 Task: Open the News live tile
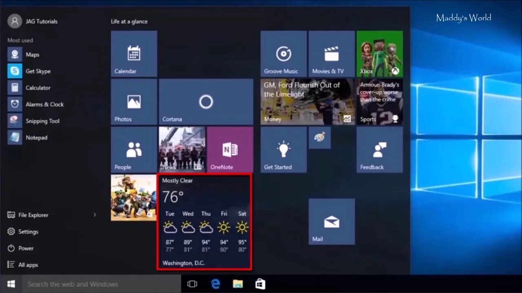pos(182,150)
